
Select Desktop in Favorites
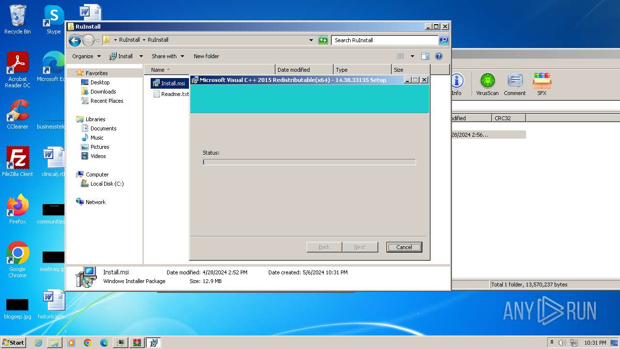[100, 82]
